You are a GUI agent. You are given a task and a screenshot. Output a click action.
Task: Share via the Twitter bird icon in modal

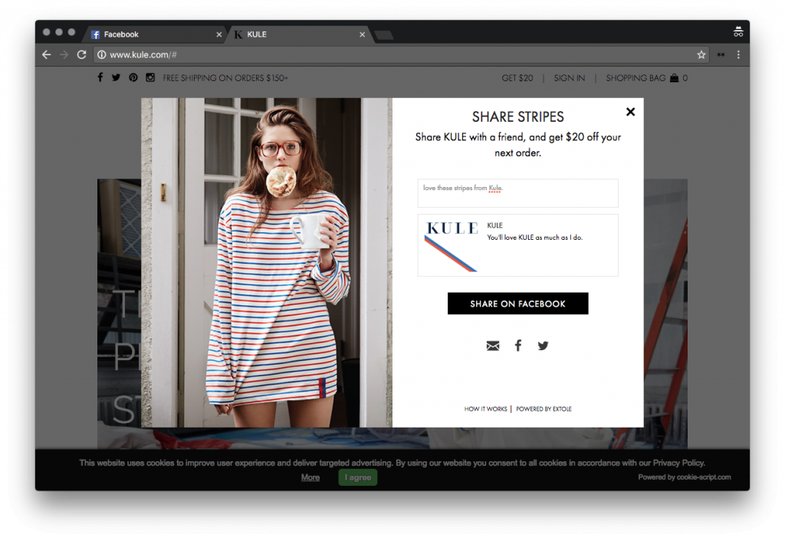543,346
